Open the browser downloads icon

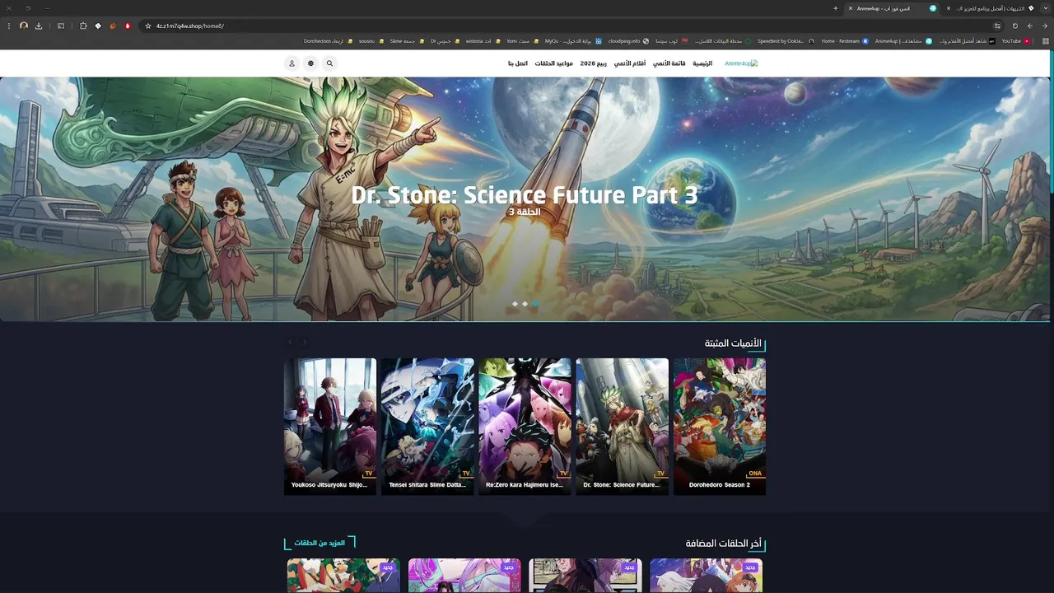pyautogui.click(x=39, y=26)
